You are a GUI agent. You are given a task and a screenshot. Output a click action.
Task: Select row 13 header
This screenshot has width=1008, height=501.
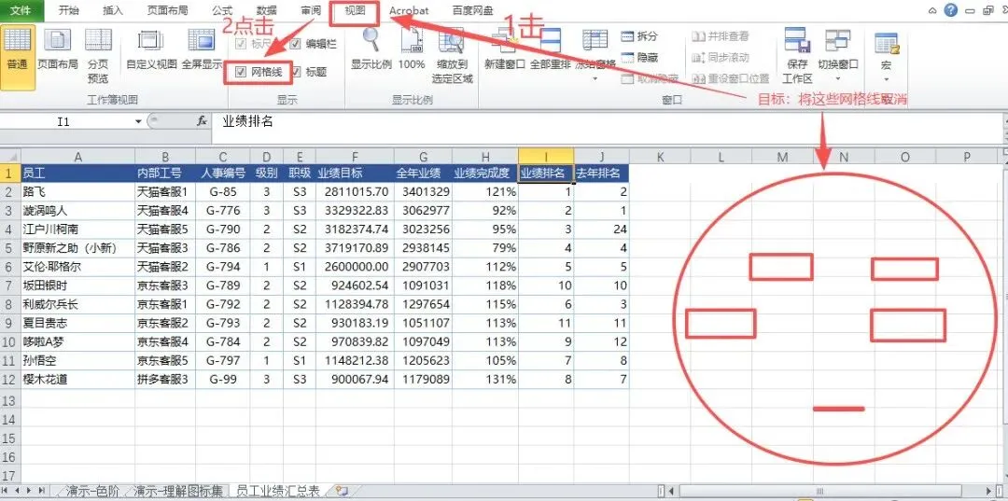[x=9, y=401]
